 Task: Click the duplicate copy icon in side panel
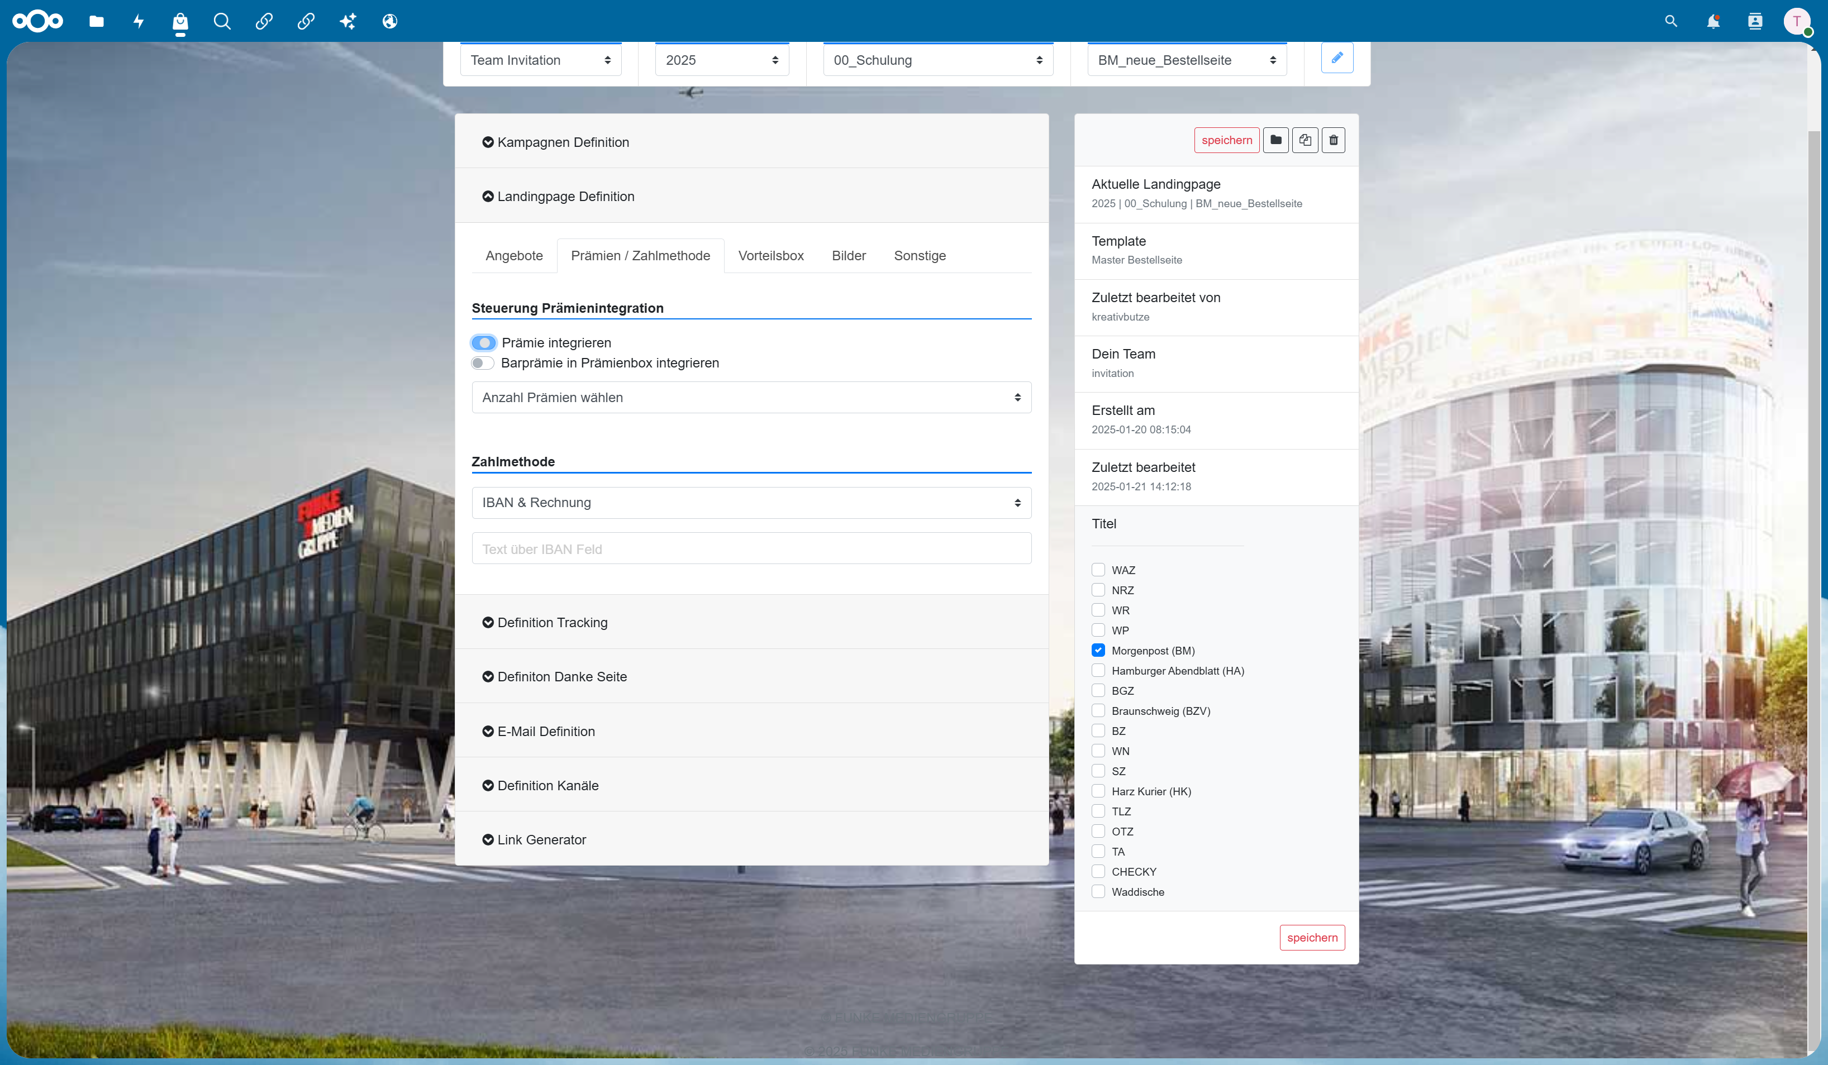point(1305,140)
